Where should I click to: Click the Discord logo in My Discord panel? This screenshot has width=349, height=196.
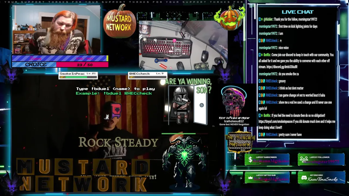click(304, 178)
